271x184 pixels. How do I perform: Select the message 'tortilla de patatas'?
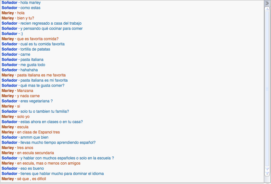coord(35,49)
